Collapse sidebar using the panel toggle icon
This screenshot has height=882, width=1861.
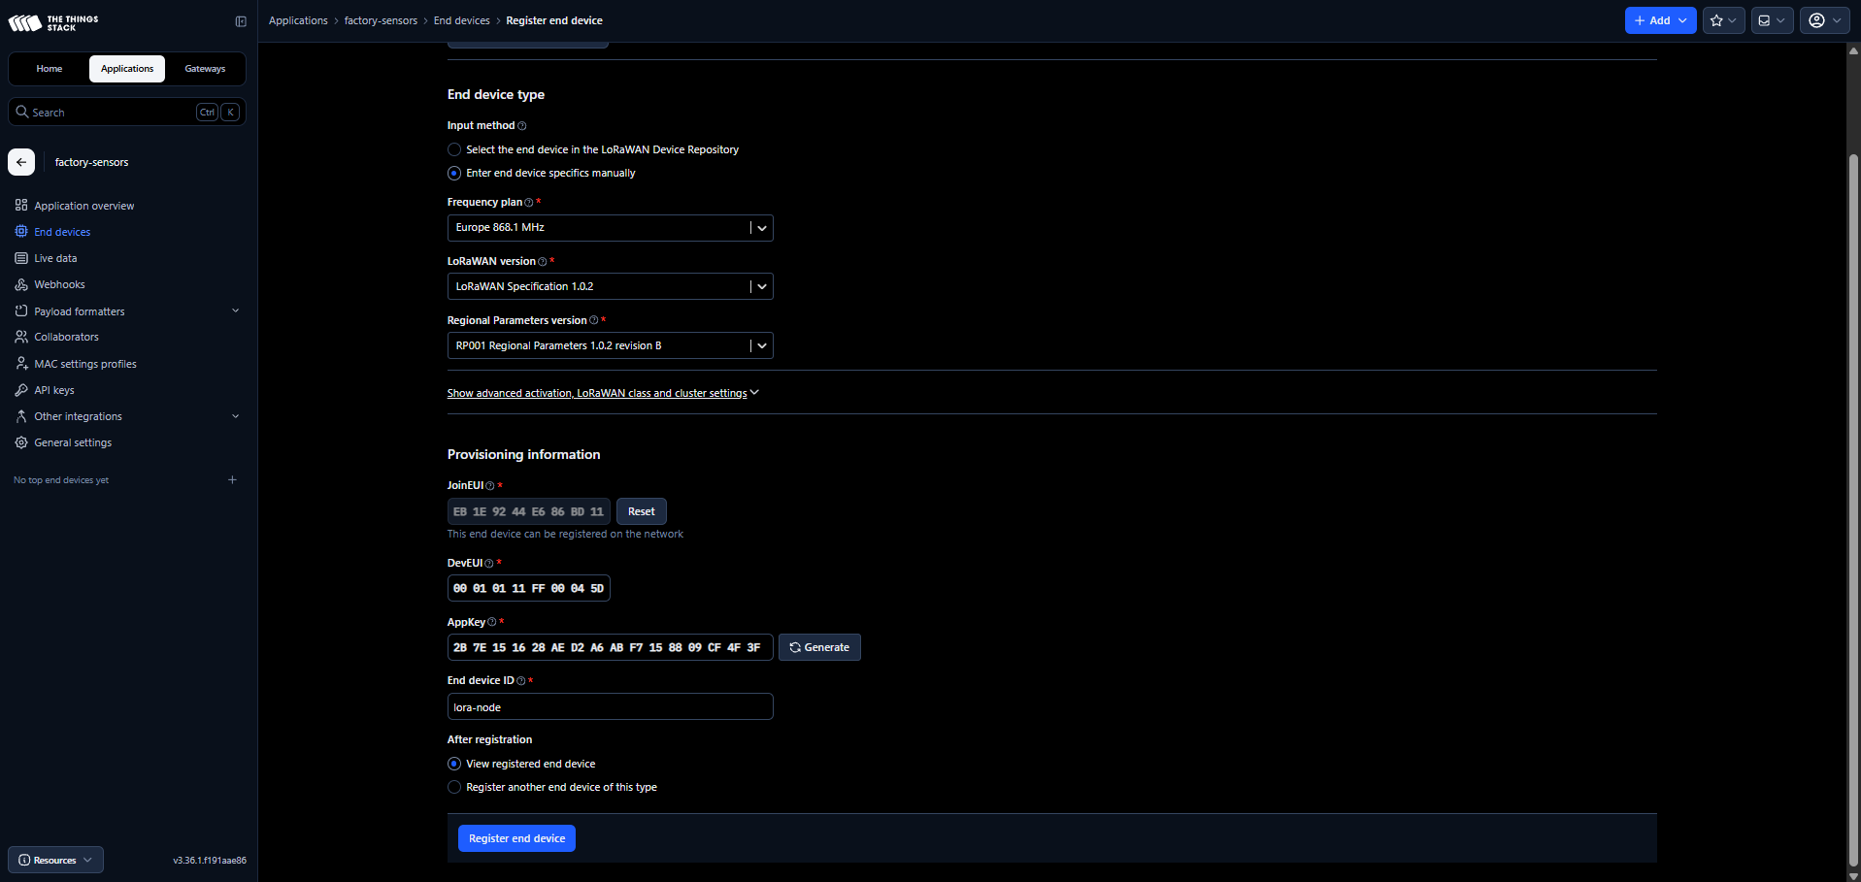tap(241, 21)
